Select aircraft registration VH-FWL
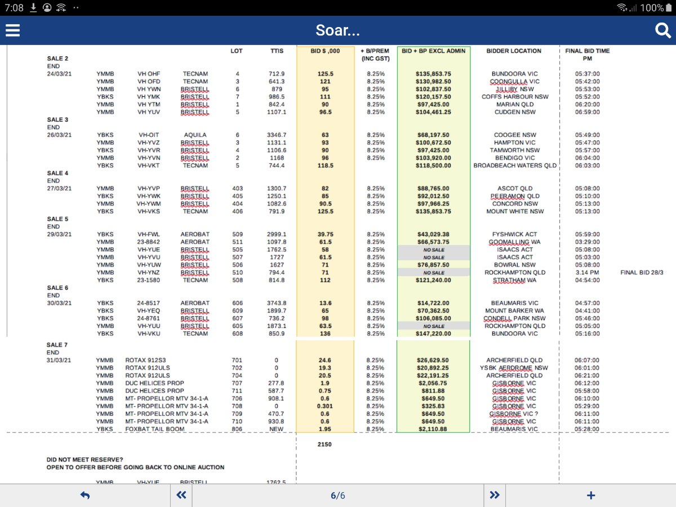 [149, 234]
